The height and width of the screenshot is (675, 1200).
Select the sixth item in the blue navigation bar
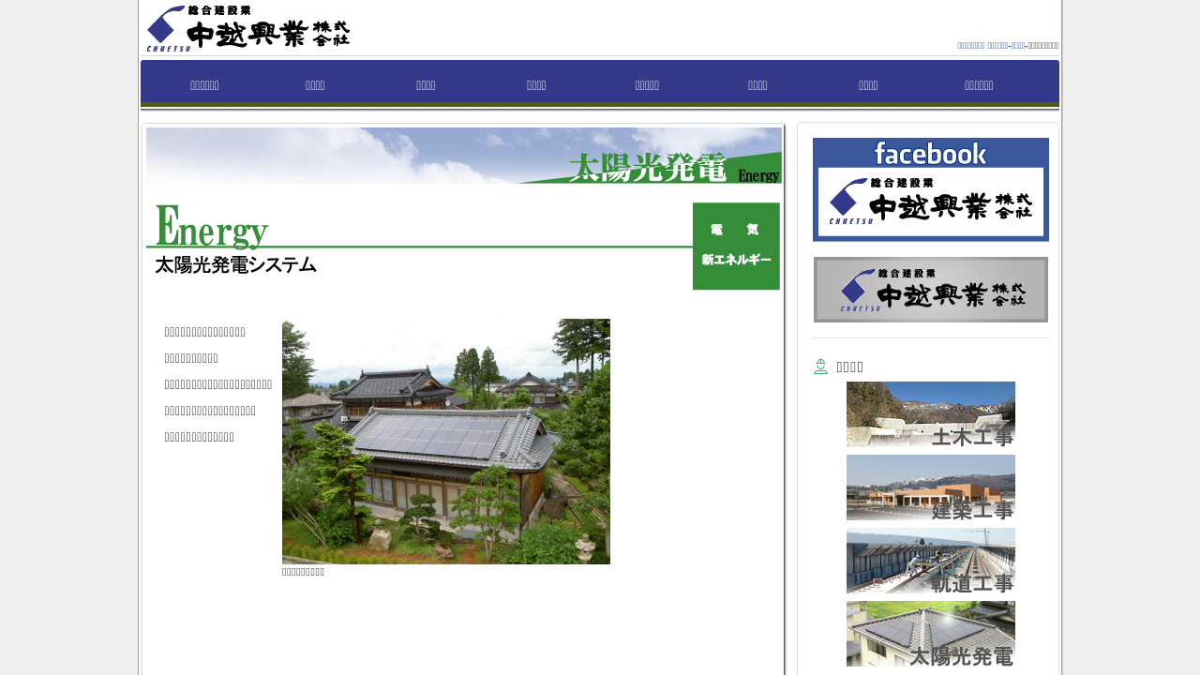(x=757, y=85)
